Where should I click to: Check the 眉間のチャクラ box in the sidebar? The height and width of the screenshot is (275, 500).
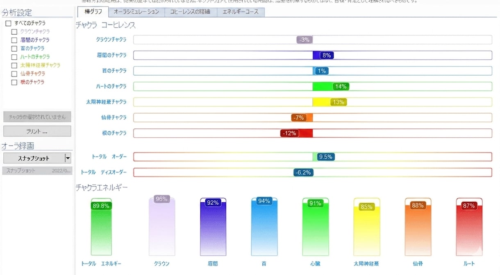point(14,40)
